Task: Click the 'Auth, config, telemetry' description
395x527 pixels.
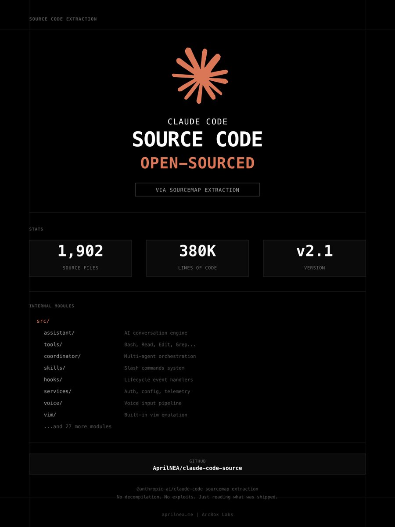Action: coord(157,391)
